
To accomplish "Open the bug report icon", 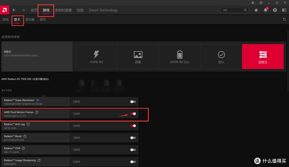I will tap(253, 3).
